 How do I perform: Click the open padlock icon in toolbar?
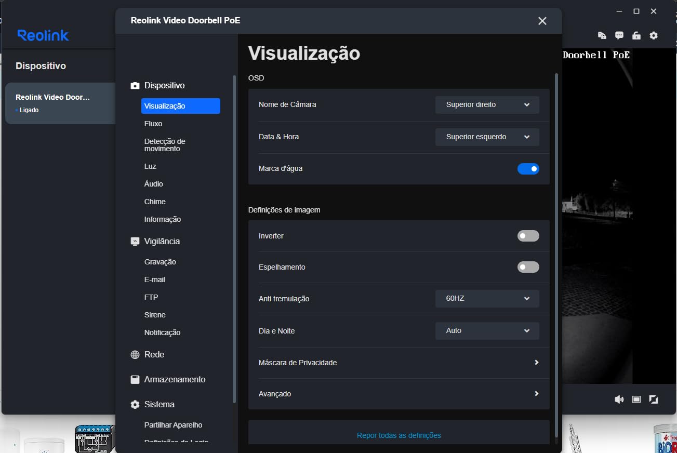636,35
